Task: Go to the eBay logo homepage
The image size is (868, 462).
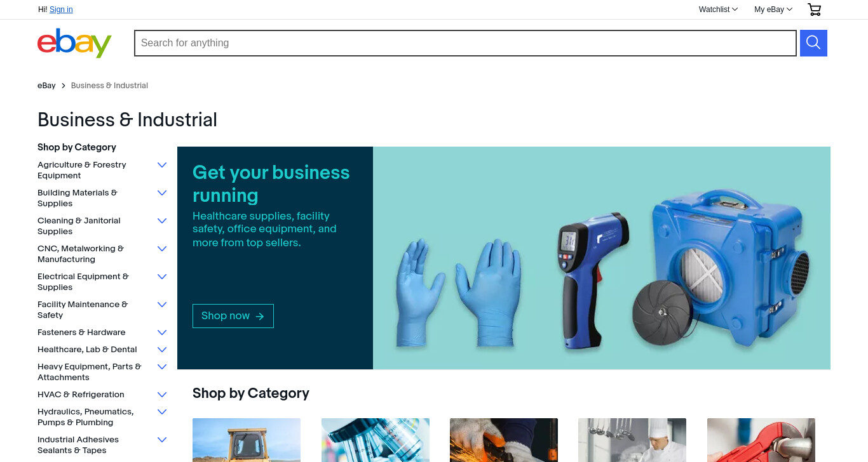Action: point(74,43)
